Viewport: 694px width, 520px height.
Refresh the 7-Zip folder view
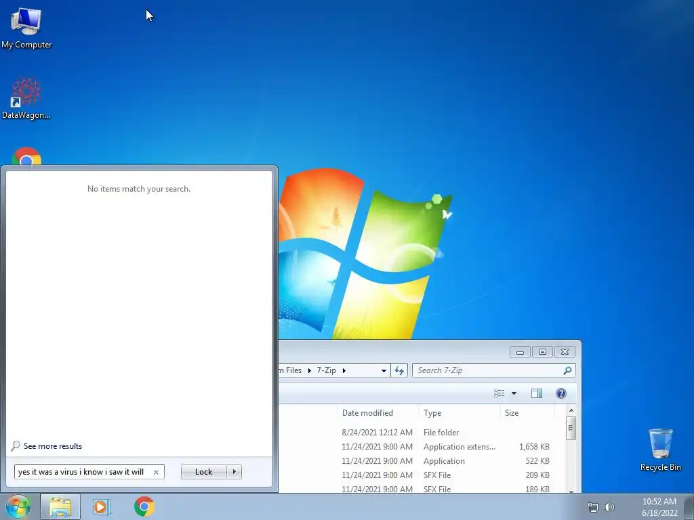coord(399,370)
